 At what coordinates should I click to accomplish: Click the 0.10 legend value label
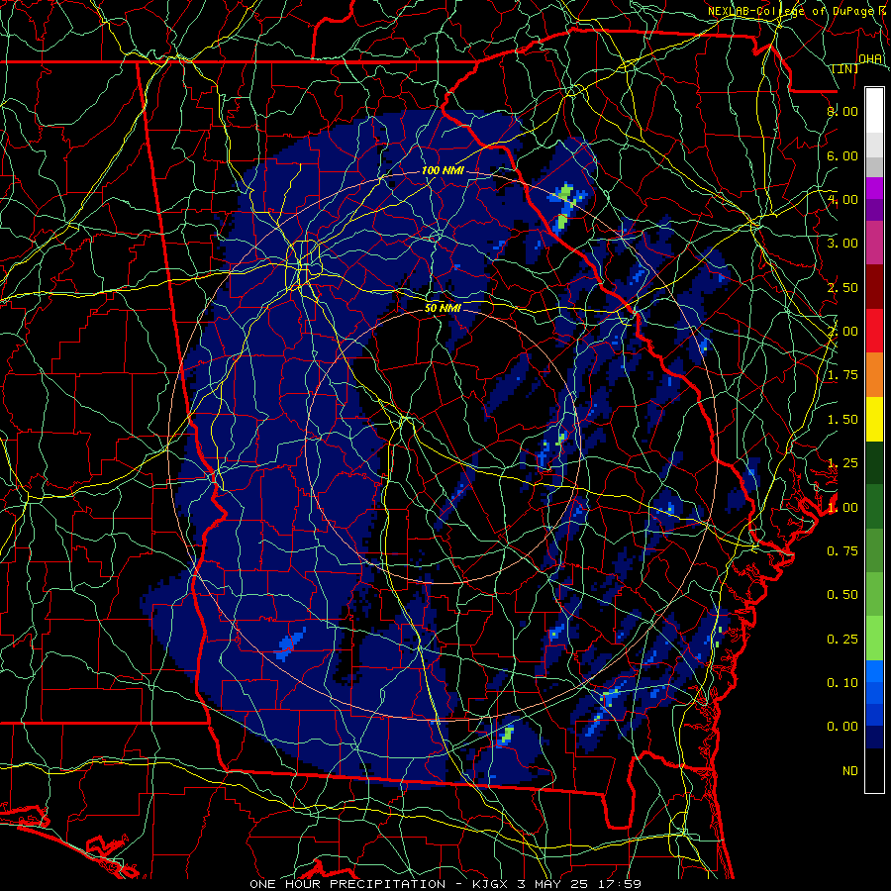click(x=842, y=683)
